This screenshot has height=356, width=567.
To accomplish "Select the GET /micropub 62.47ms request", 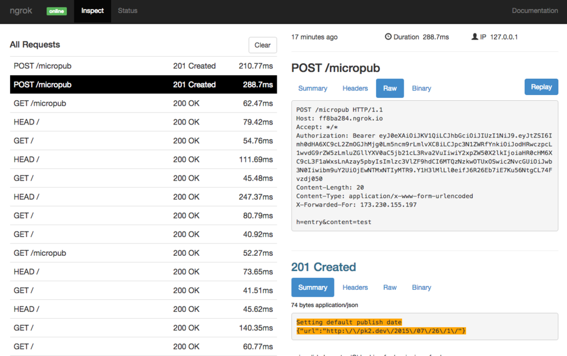I will pyautogui.click(x=143, y=104).
